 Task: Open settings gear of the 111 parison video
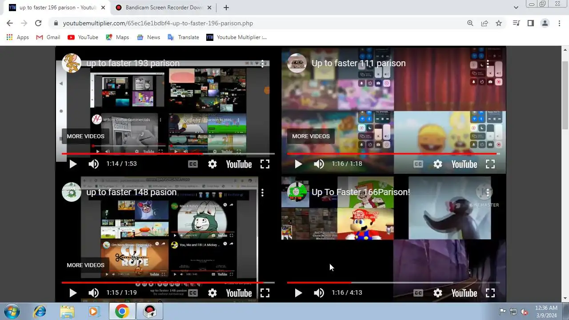click(x=438, y=164)
